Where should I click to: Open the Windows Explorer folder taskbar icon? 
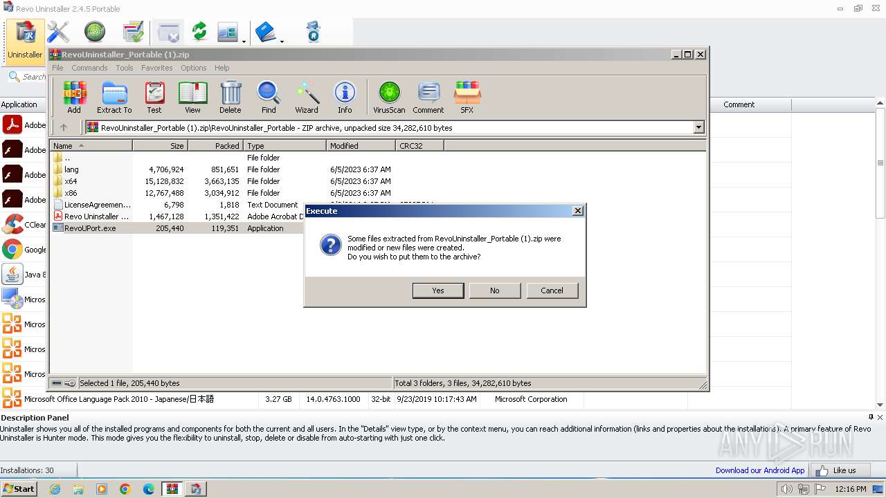click(x=78, y=489)
